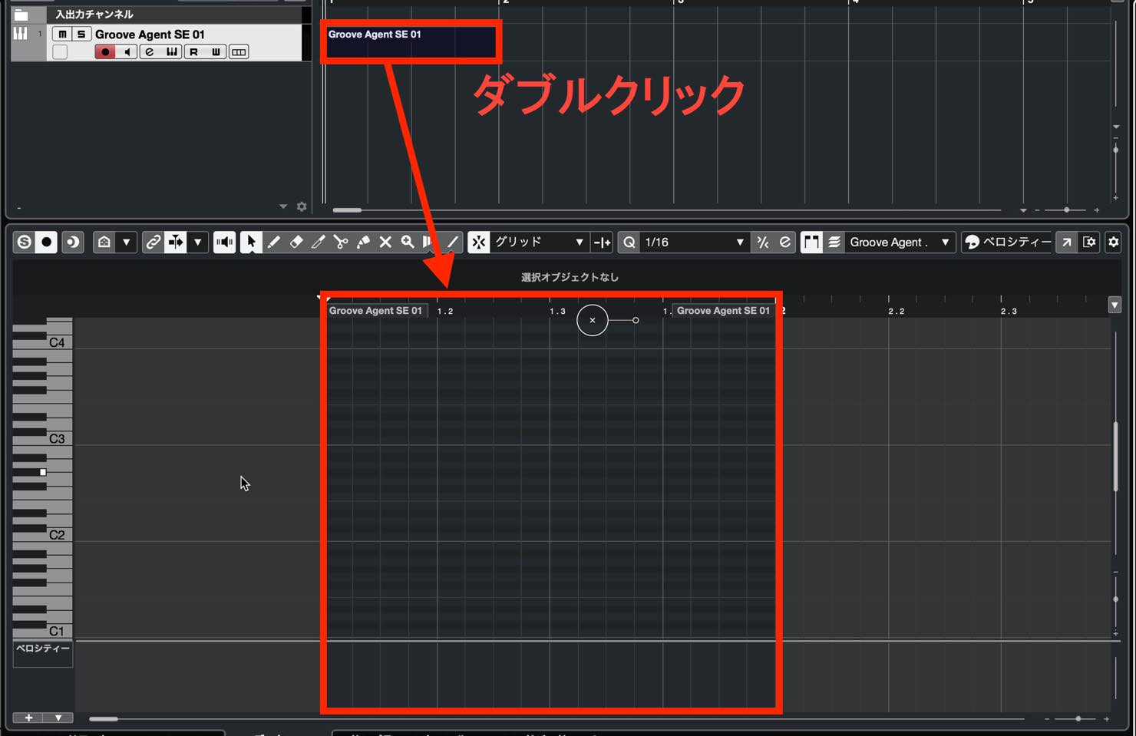The height and width of the screenshot is (736, 1136).
Task: Click the left Groove Agent SE 01 part label
Action: coord(375,310)
